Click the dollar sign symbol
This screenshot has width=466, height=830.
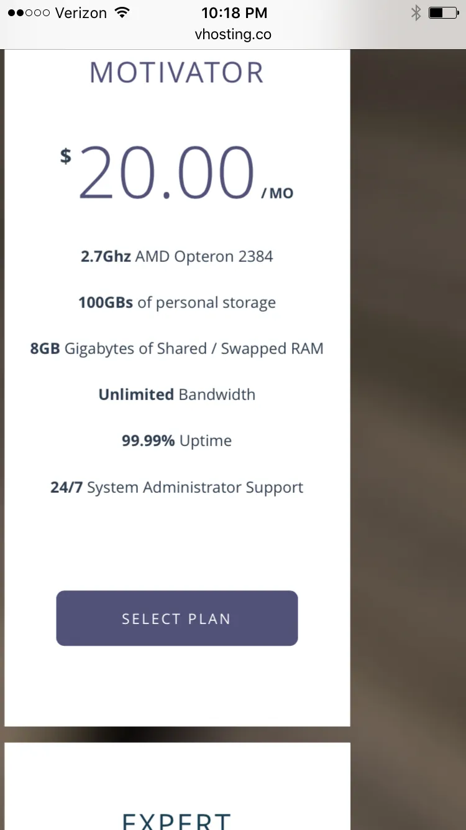[65, 156]
